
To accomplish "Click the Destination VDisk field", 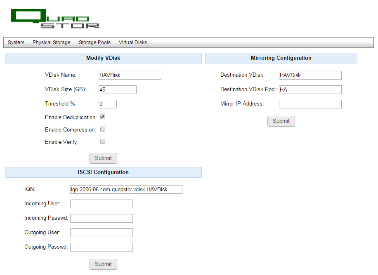I will 310,75.
